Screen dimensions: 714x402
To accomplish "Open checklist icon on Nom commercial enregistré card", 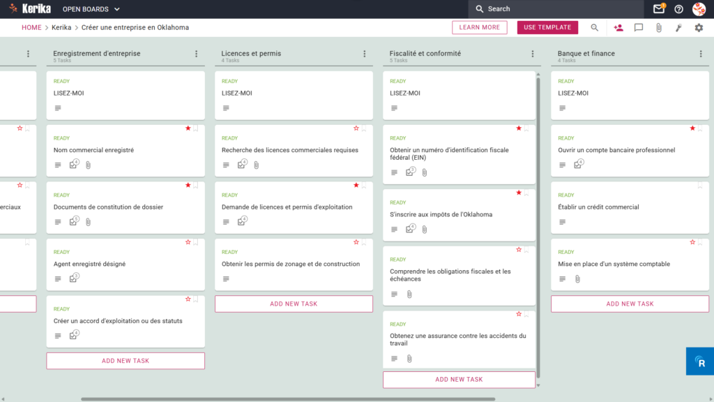I will point(74,164).
